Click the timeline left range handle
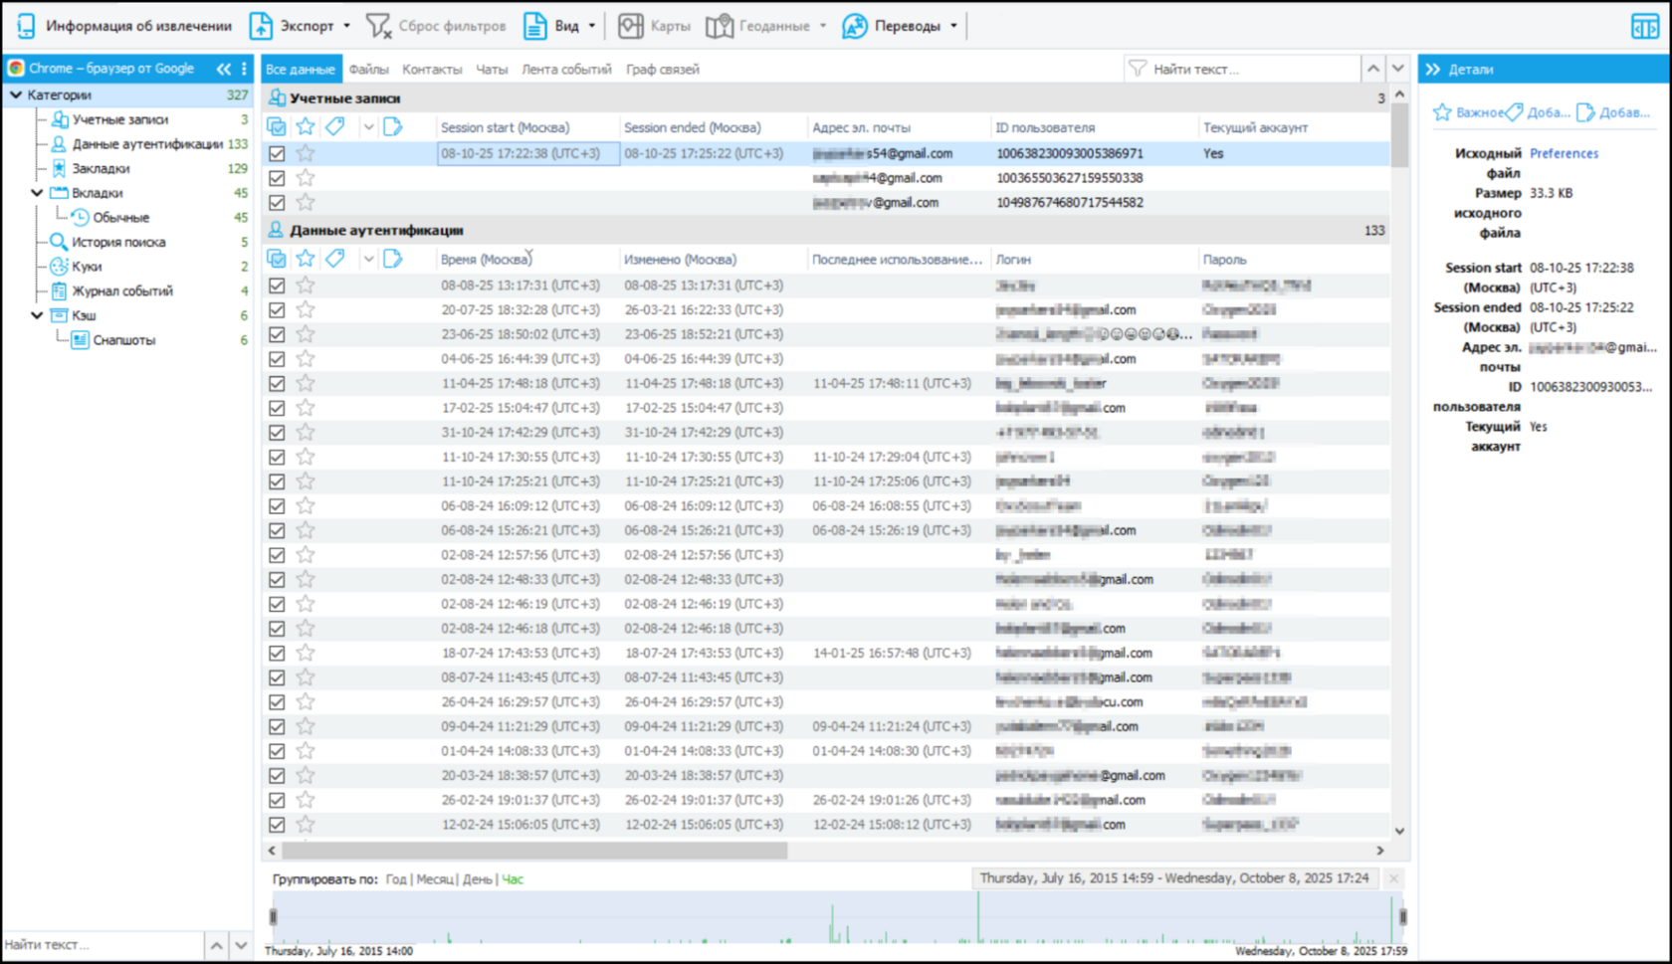Screen dimensions: 1672x964 coord(274,916)
